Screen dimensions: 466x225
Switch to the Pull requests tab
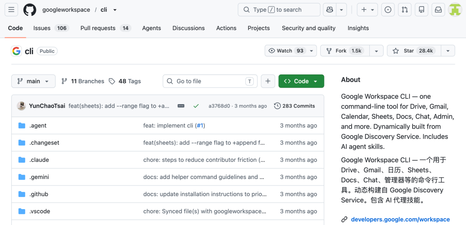[106, 28]
